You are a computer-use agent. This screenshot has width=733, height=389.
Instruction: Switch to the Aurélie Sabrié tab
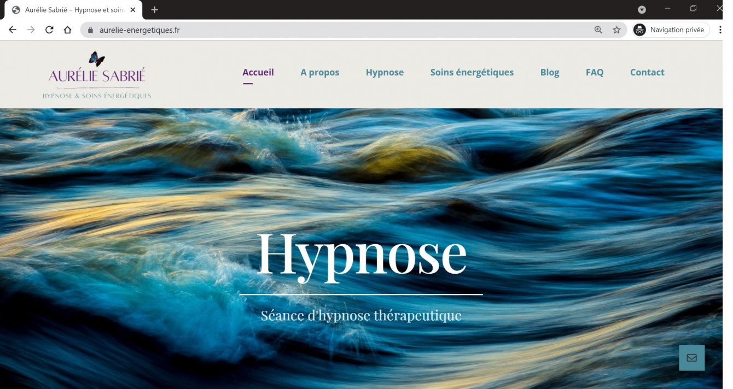(x=71, y=9)
